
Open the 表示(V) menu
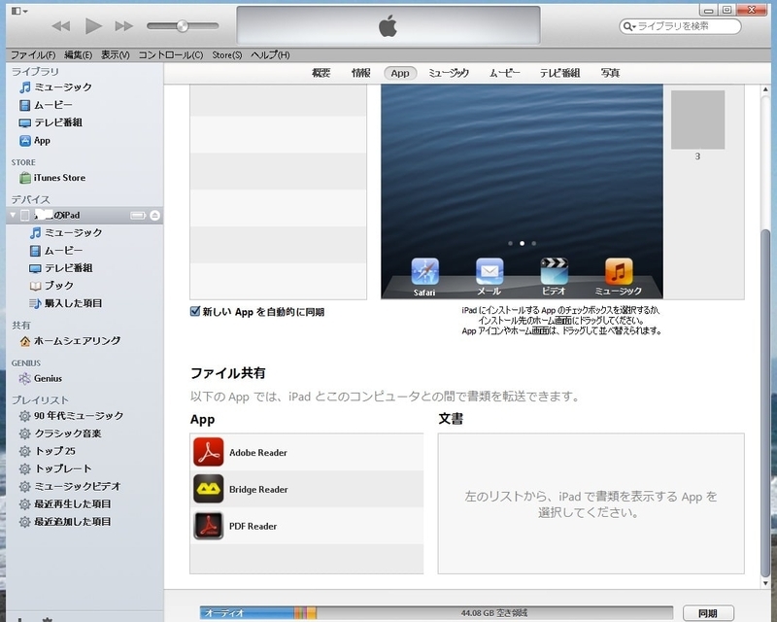[115, 54]
